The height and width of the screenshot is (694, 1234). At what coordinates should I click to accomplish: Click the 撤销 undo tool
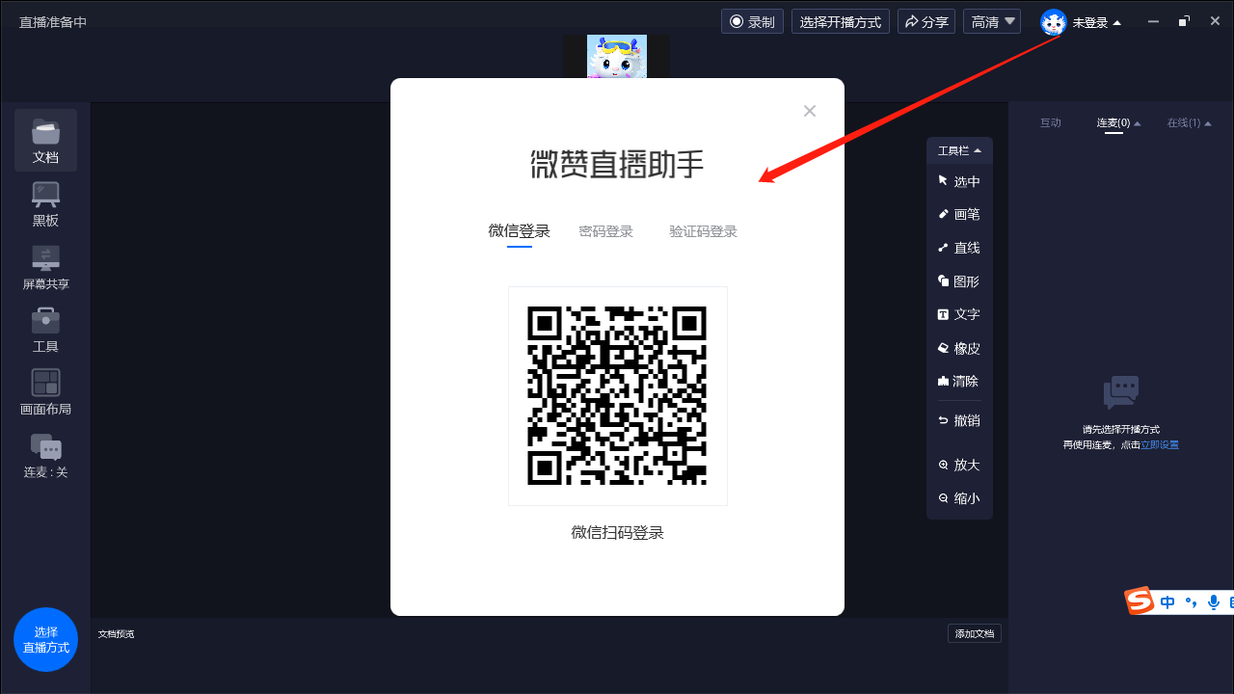pos(960,420)
